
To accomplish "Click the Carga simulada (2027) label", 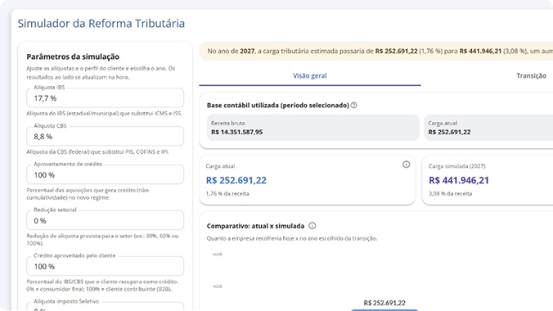I will (456, 166).
